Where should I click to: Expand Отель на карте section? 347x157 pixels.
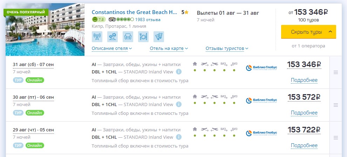pos(169,48)
